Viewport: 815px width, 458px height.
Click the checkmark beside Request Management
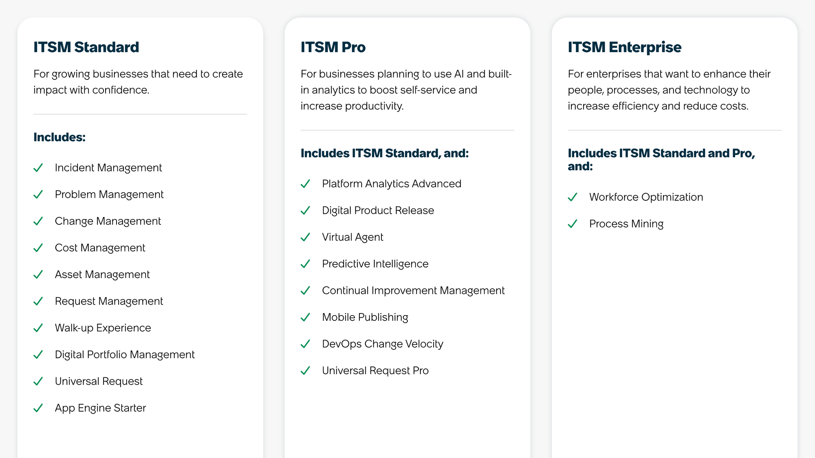click(x=38, y=301)
